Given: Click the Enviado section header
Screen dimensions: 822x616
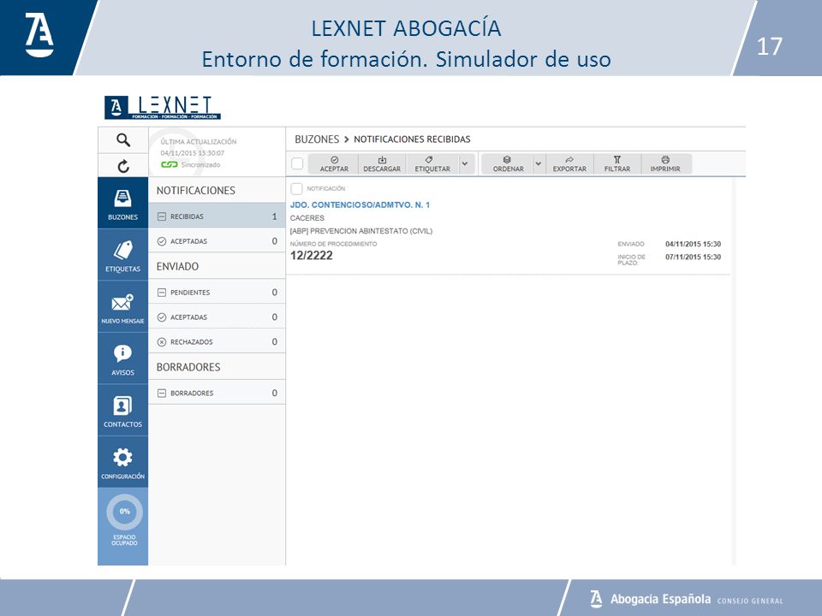Looking at the screenshot, I should click(177, 267).
